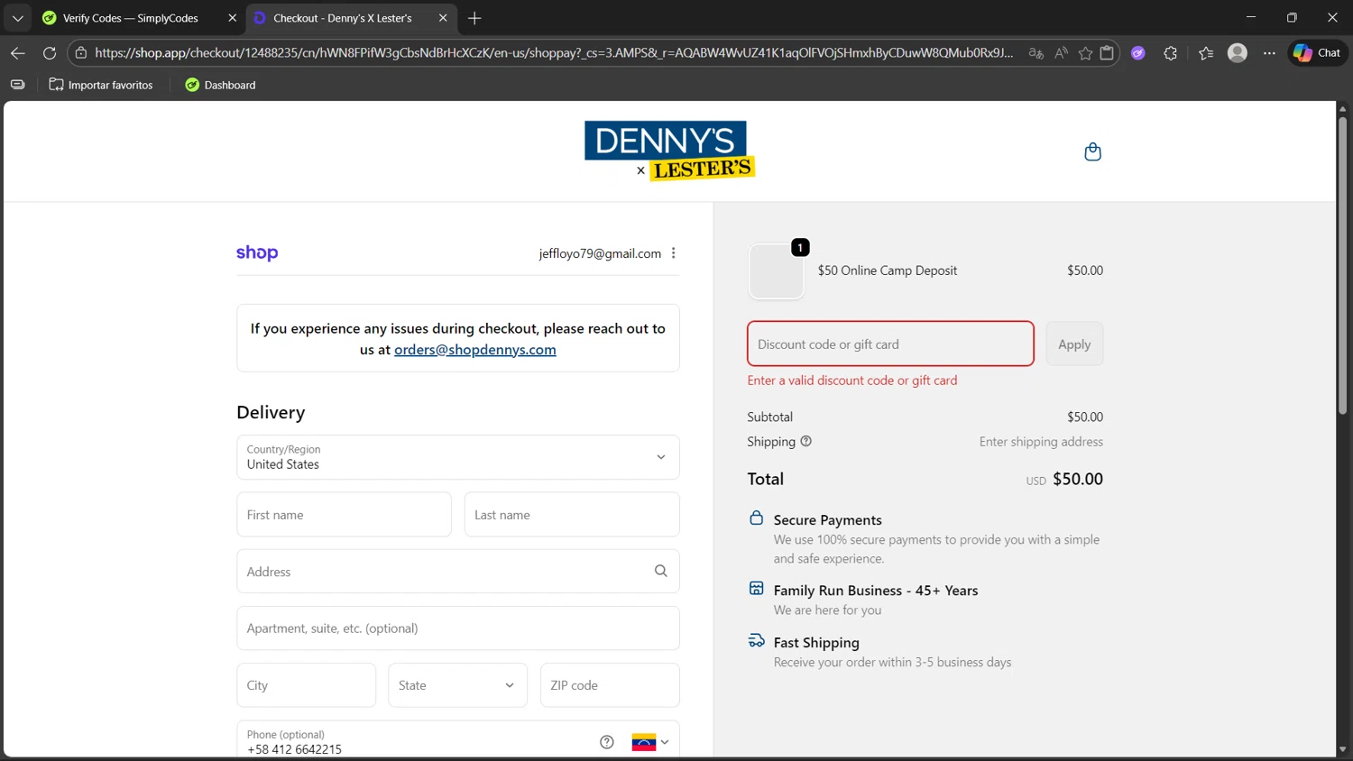This screenshot has height=761, width=1353.
Task: Click the Denny's X Lester's logo
Action: click(669, 151)
